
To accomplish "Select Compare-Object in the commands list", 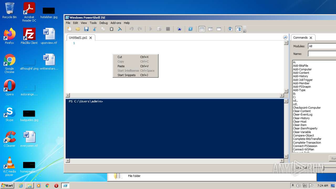I will coord(303,135).
